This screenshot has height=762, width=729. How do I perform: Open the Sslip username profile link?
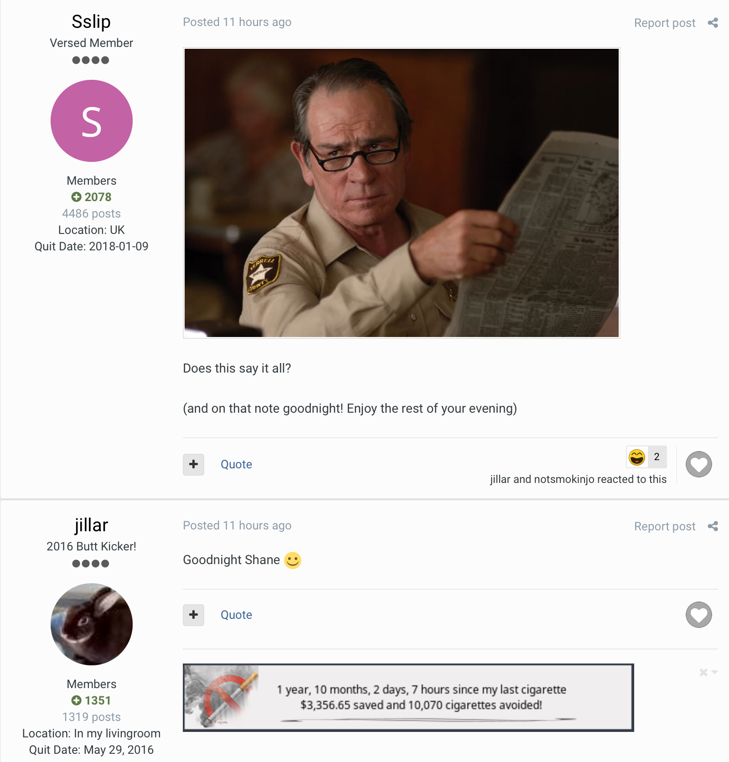point(91,22)
